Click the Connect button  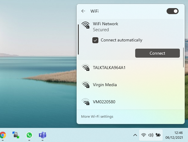(158, 53)
